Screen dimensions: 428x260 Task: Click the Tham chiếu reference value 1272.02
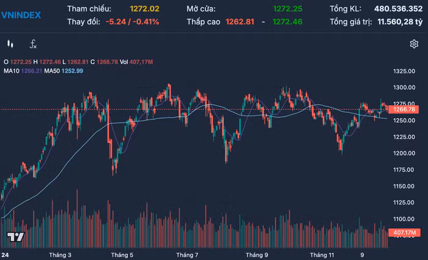point(144,9)
